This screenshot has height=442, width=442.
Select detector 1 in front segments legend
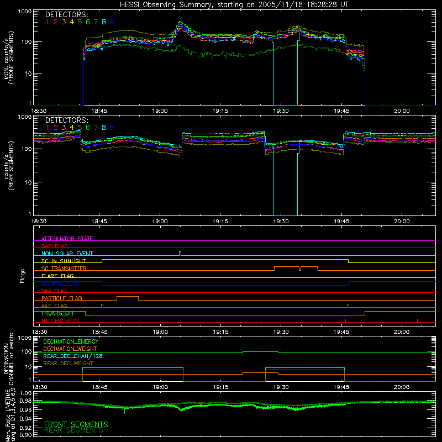pyautogui.click(x=48, y=22)
